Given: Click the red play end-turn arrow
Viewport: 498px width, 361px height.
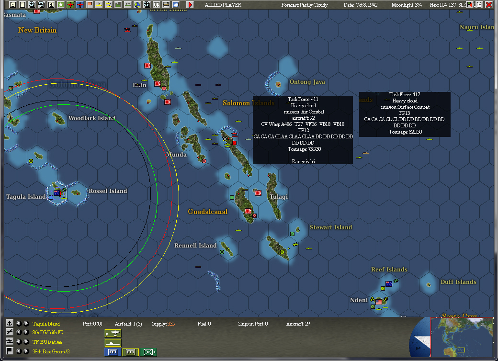Looking at the screenshot, I should click(190, 5).
